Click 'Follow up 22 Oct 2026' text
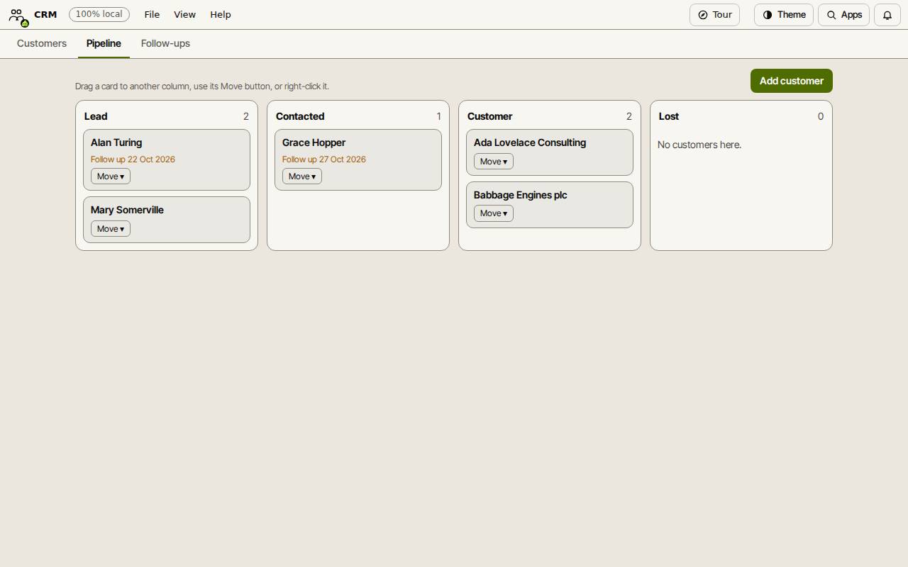This screenshot has width=908, height=567. click(x=133, y=159)
